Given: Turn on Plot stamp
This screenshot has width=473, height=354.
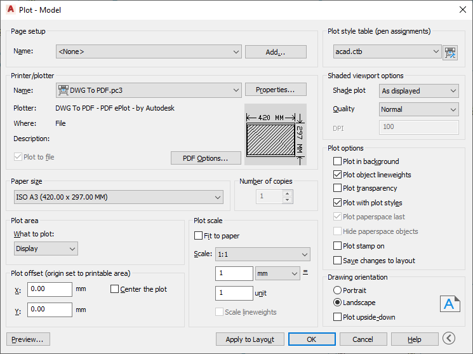Looking at the screenshot, I should coord(337,246).
